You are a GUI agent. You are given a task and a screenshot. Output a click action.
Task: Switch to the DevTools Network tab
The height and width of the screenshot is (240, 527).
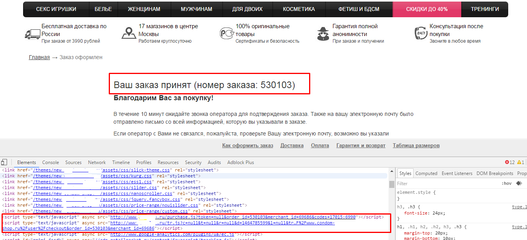pyautogui.click(x=97, y=162)
